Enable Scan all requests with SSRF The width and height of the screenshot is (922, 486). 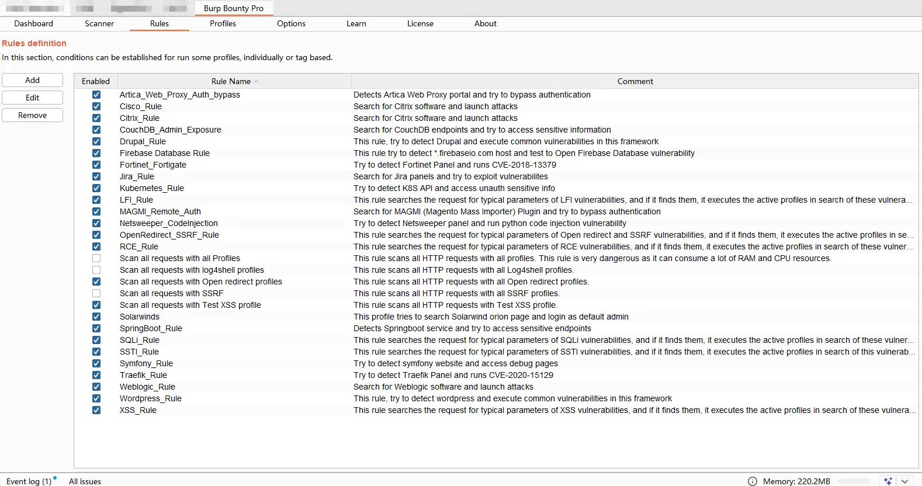click(96, 293)
